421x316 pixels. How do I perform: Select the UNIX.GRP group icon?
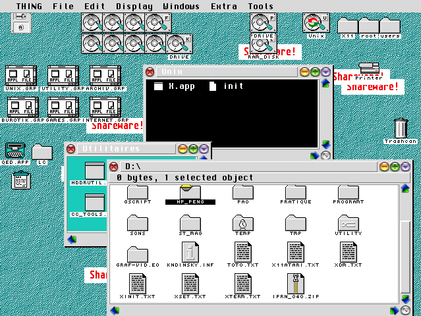21,78
